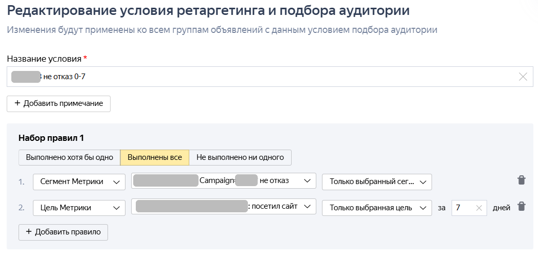Select 'Выполнены все' option

pyautogui.click(x=155, y=157)
